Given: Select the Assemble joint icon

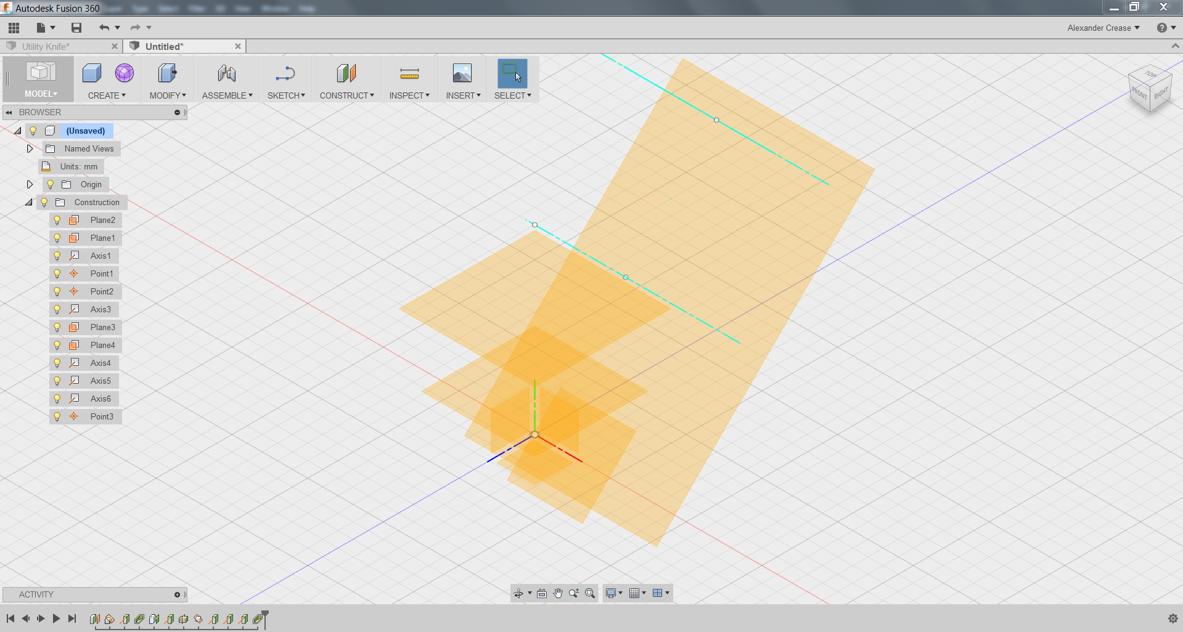Looking at the screenshot, I should [x=226, y=73].
